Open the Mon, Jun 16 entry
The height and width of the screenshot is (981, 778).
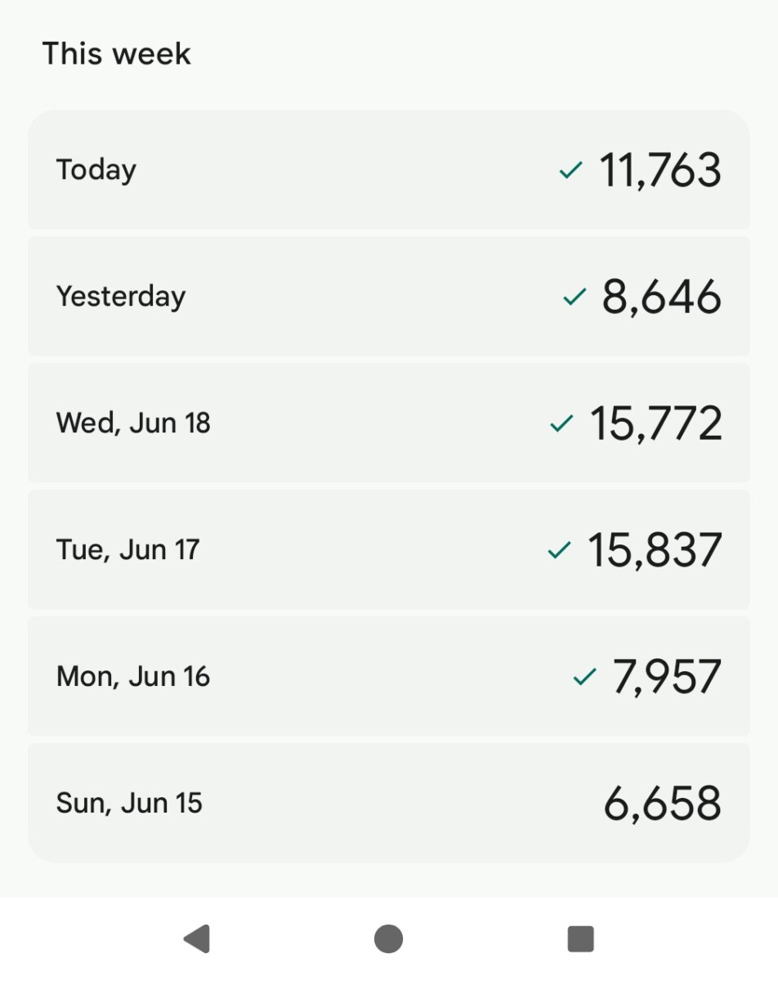[x=389, y=677]
